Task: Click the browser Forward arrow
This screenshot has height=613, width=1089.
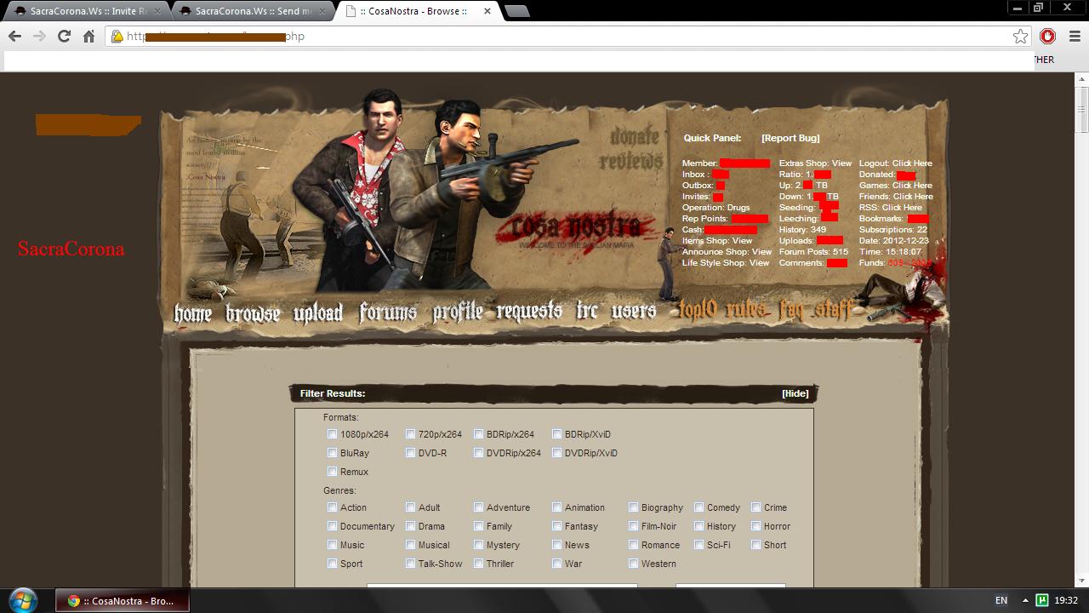Action: pos(39,36)
